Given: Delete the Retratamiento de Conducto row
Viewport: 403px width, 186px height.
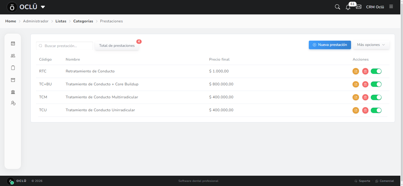Looking at the screenshot, I should [365, 71].
